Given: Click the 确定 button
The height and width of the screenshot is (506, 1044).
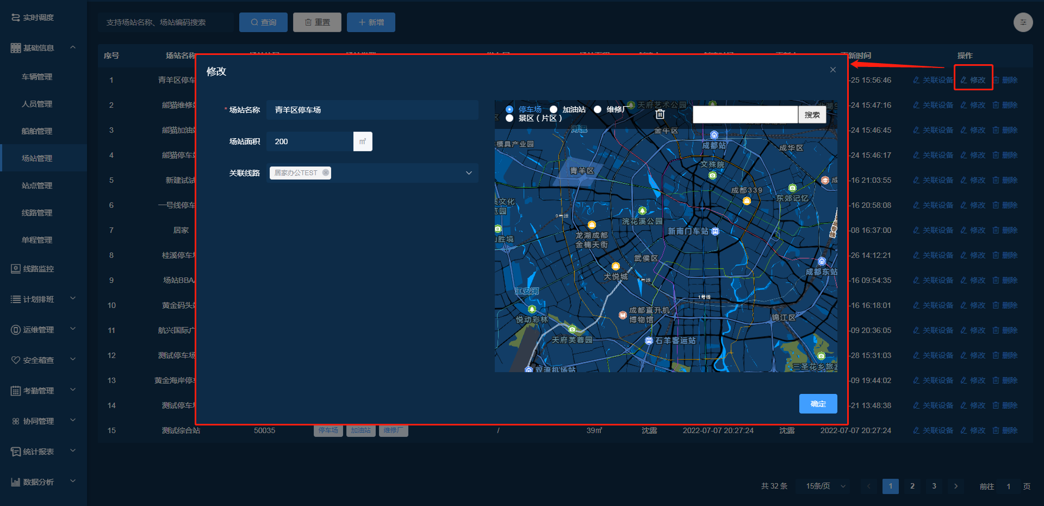Looking at the screenshot, I should [x=817, y=404].
